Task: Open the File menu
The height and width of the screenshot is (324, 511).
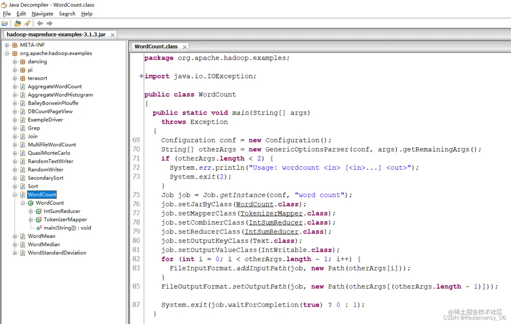Action: [7, 14]
